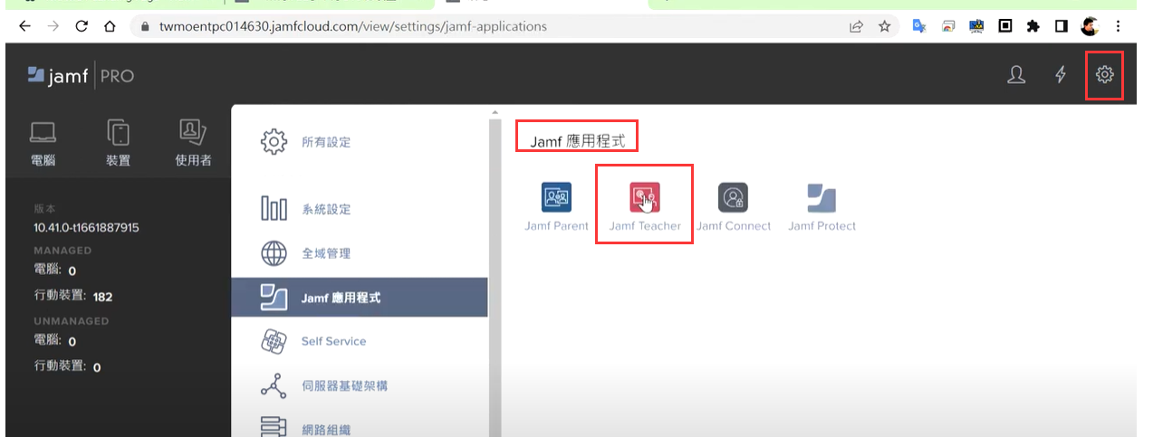Viewport: 1153px width, 437px height.
Task: Click the managed 行動裝置 count 182
Action: coord(102,297)
